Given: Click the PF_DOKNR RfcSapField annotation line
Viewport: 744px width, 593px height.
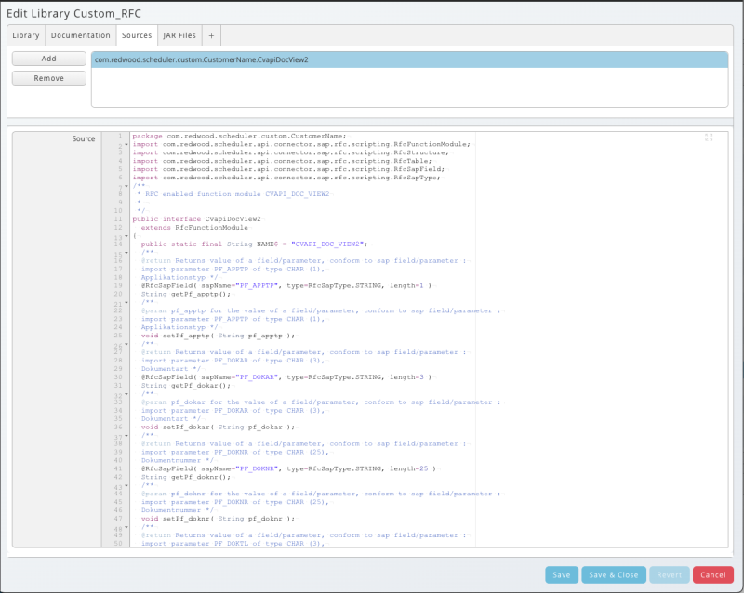Looking at the screenshot, I should pos(288,468).
